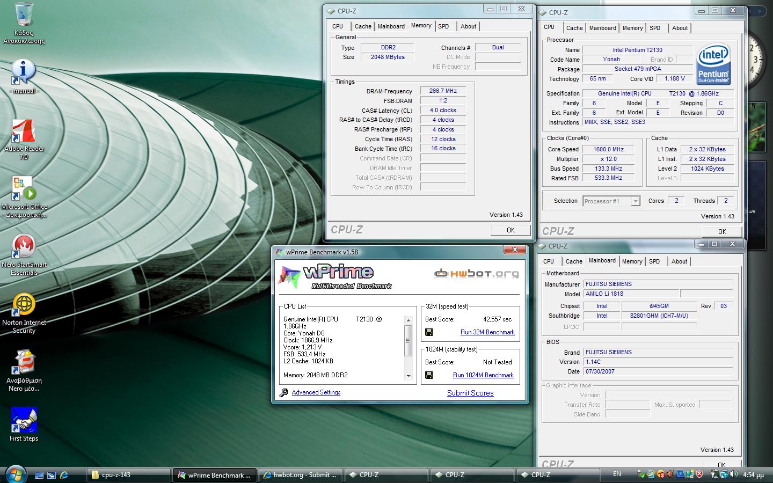Click the Size value 2048 MBytes
This screenshot has width=773, height=483.
tap(388, 57)
